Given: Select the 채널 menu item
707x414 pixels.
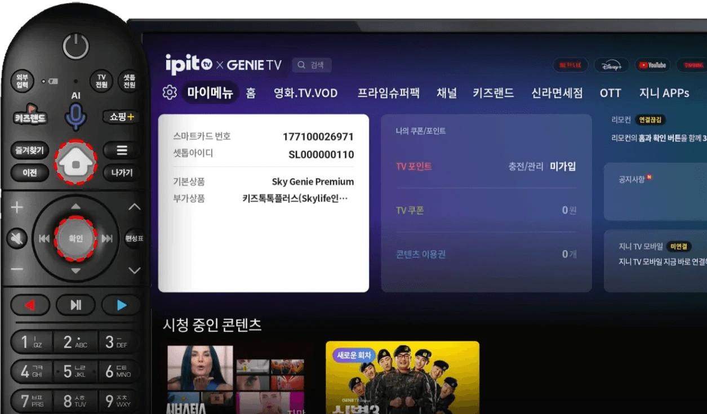Looking at the screenshot, I should pyautogui.click(x=447, y=93).
